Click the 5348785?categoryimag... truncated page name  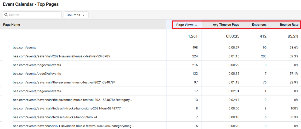pyautogui.click(x=74, y=126)
